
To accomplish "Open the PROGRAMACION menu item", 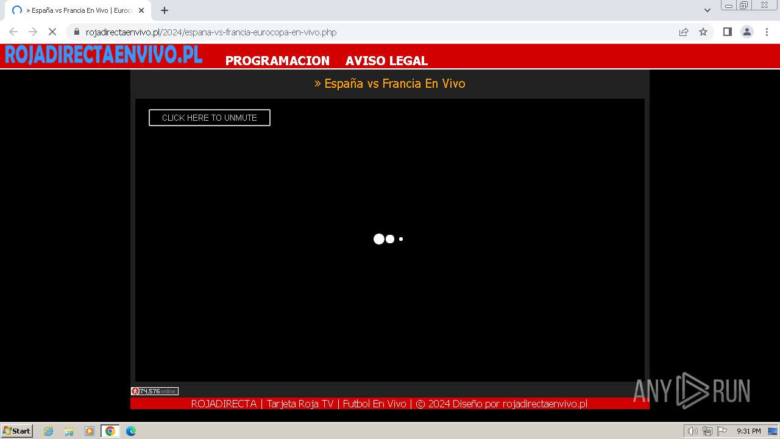I will point(277,61).
